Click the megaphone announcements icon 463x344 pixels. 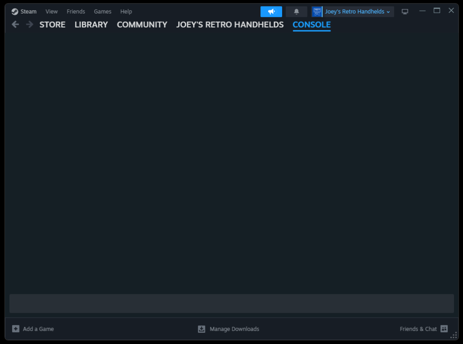click(x=271, y=12)
